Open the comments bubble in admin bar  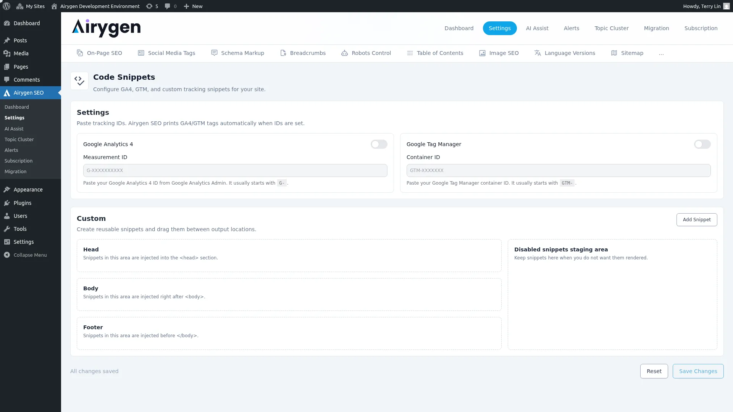(x=167, y=6)
